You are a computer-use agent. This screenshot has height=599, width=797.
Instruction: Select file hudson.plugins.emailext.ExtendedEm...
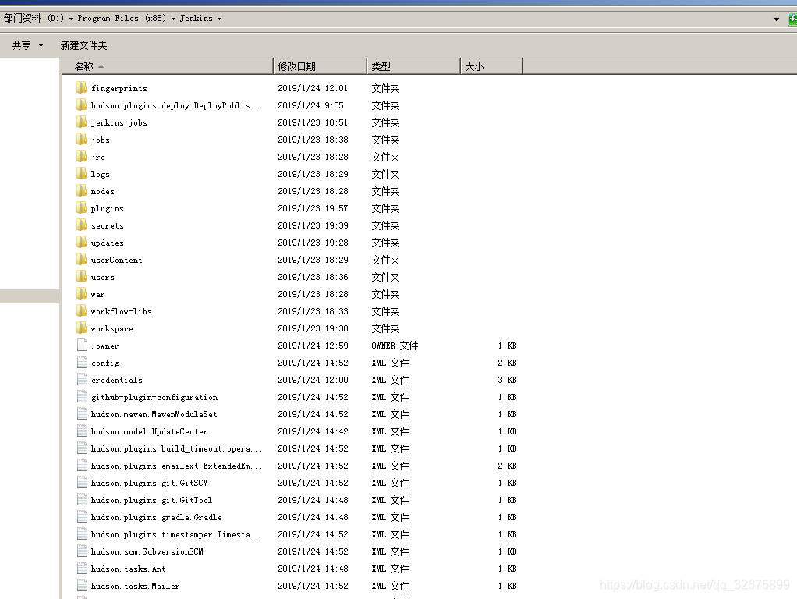176,466
